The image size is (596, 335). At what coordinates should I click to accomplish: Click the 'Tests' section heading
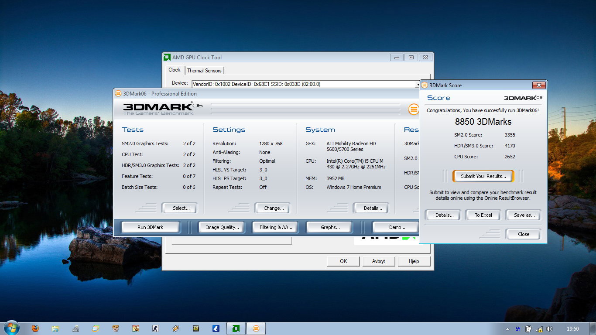tap(133, 130)
